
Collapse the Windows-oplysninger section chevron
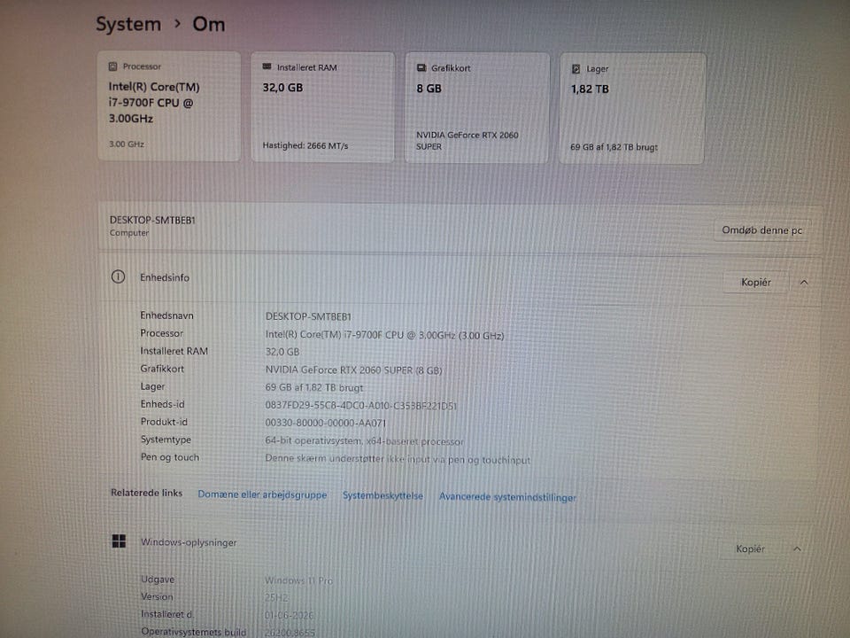797,549
